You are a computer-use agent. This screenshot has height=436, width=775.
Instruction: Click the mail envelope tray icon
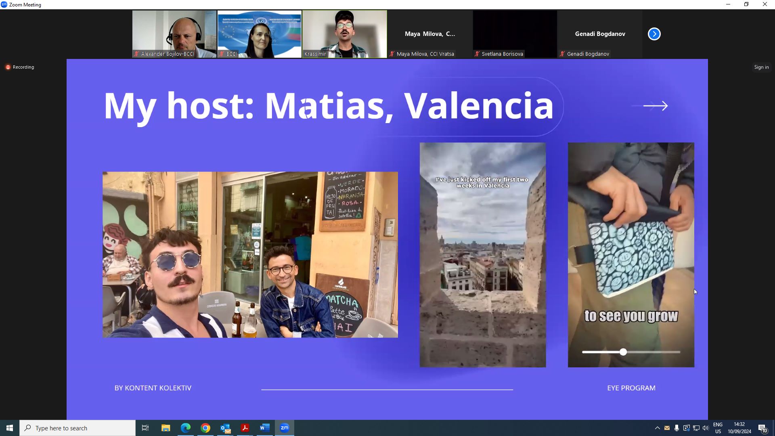pos(667,428)
